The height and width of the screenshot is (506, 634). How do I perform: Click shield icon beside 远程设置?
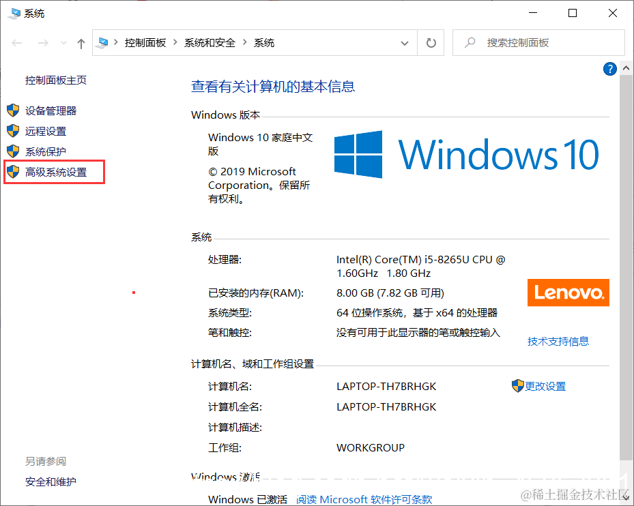(x=13, y=131)
